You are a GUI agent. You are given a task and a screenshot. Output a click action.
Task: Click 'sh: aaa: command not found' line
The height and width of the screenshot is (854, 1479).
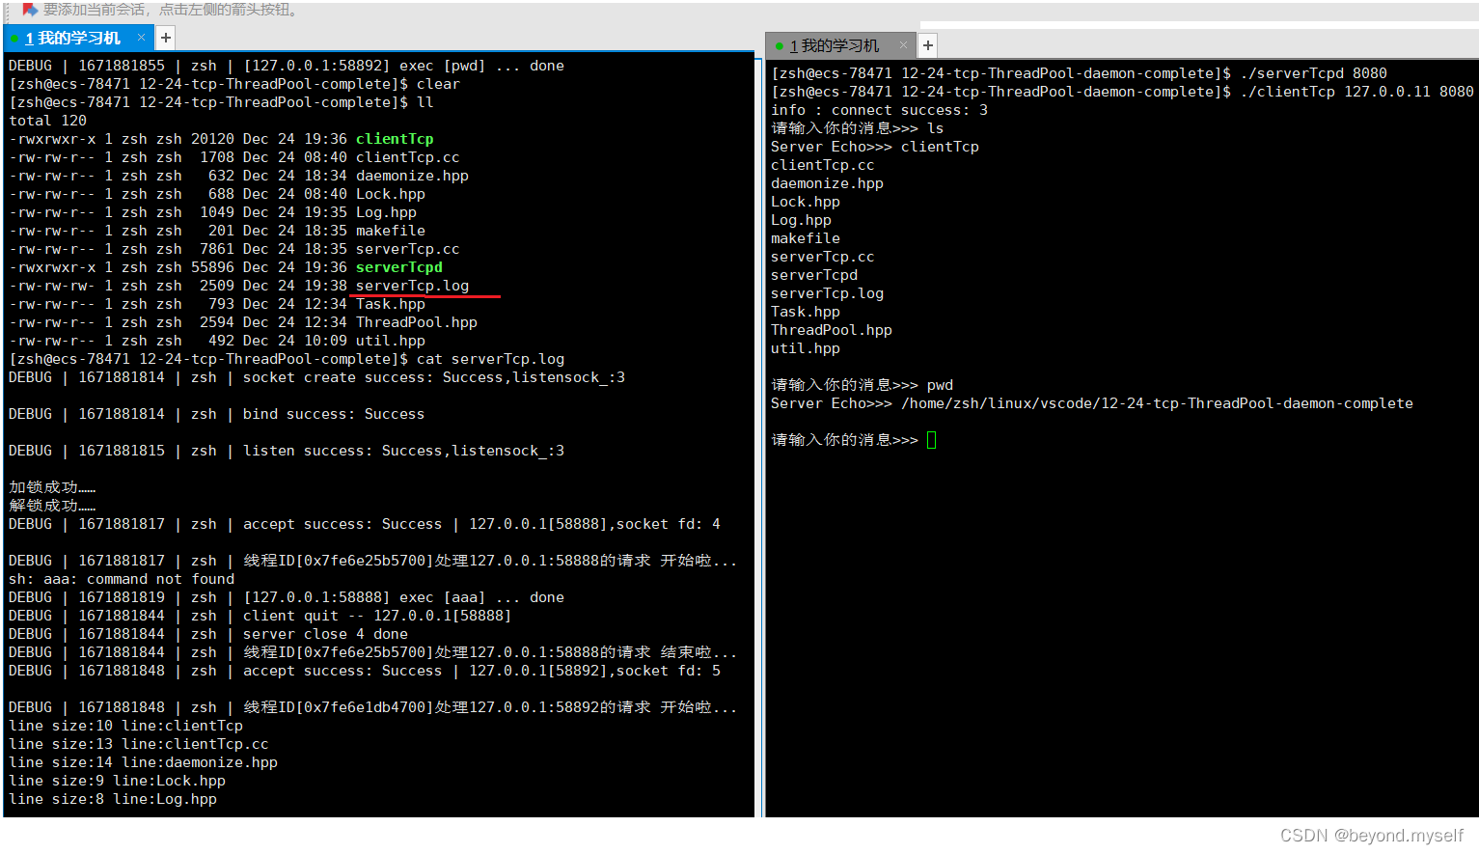(x=122, y=579)
